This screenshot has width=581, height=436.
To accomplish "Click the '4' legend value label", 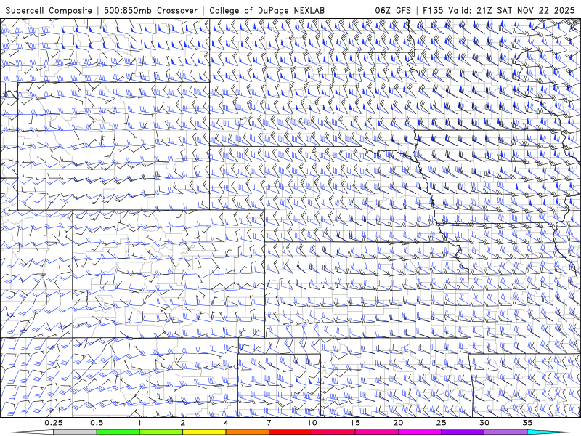I will click(226, 423).
